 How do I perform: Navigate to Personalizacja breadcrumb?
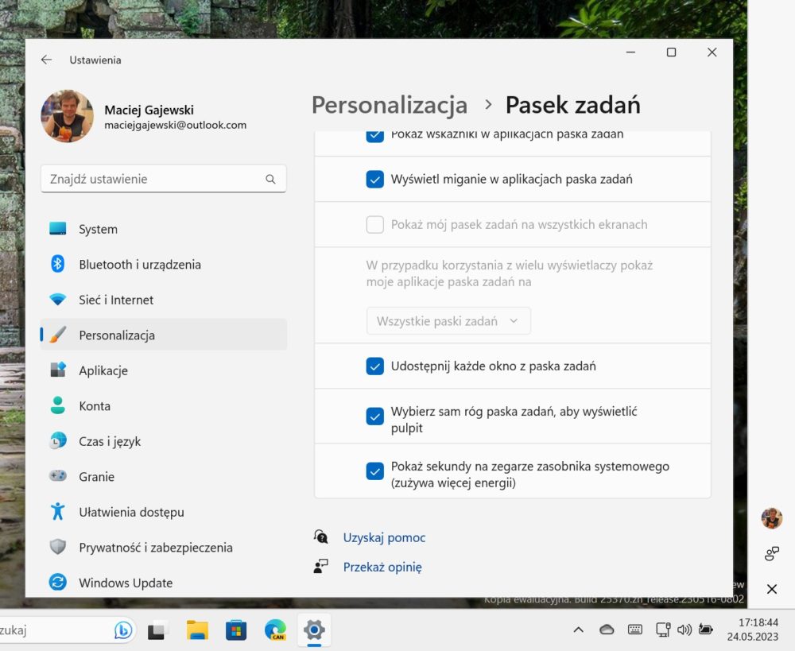tap(390, 105)
